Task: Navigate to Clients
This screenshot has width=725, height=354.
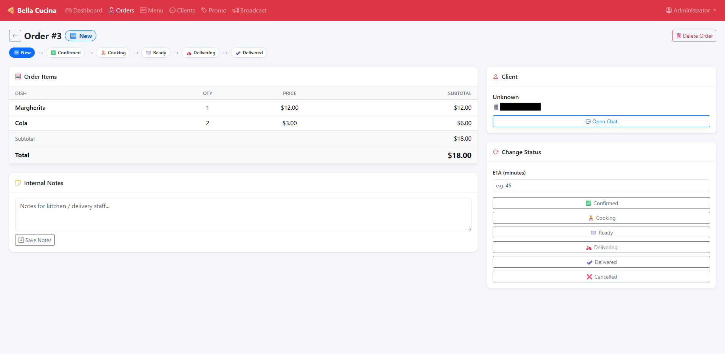Action: pos(182,10)
